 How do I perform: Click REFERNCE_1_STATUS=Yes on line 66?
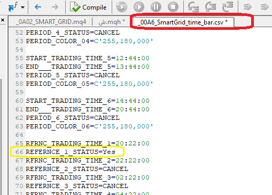[71, 152]
